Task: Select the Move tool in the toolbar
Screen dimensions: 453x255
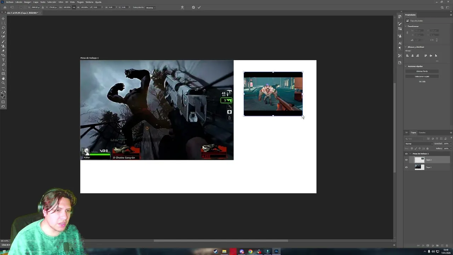Action: click(x=3, y=18)
